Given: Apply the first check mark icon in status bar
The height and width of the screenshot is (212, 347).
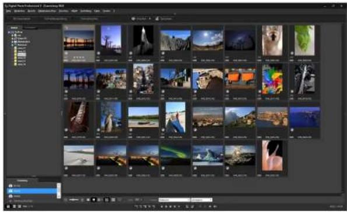Looking at the screenshot, I should tap(136, 207).
